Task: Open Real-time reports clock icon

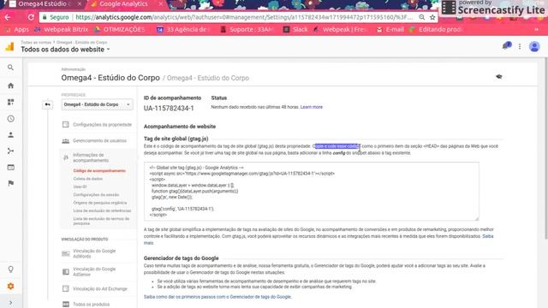Action: tap(10, 119)
